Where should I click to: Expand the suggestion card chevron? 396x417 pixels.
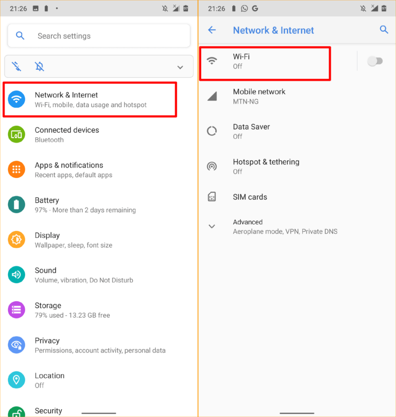tap(180, 67)
